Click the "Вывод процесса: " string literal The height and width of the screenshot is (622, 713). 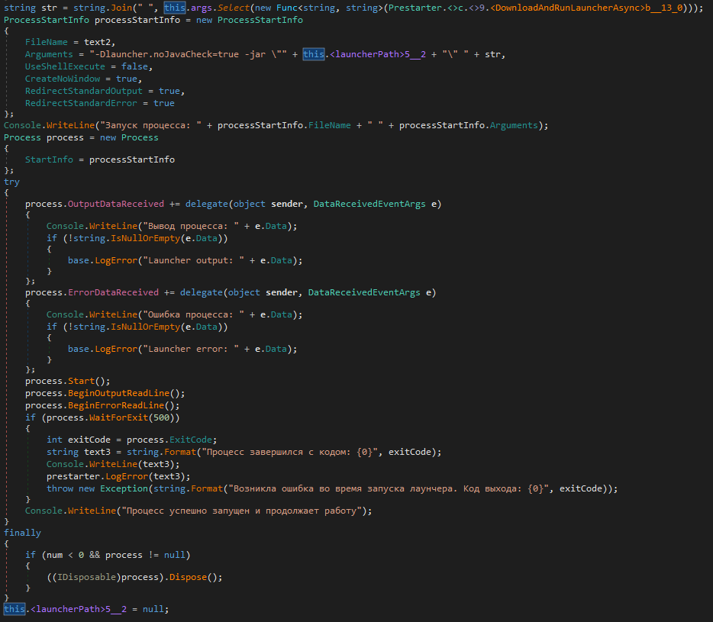click(191, 226)
